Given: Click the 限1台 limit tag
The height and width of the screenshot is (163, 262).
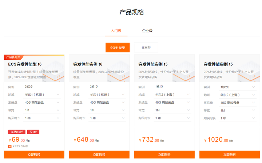Looking at the screenshot, I should click(x=33, y=132).
